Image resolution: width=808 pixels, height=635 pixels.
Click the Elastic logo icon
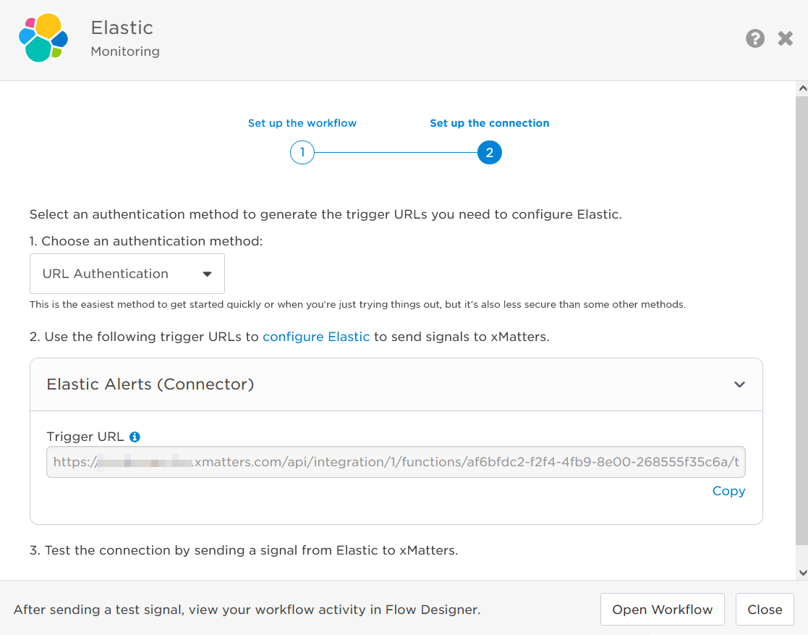(43, 38)
